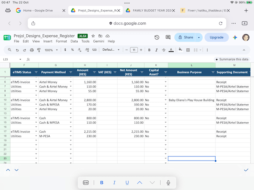Screen dimensions: 254x190
Task: Open the Format menu
Action: [61, 41]
